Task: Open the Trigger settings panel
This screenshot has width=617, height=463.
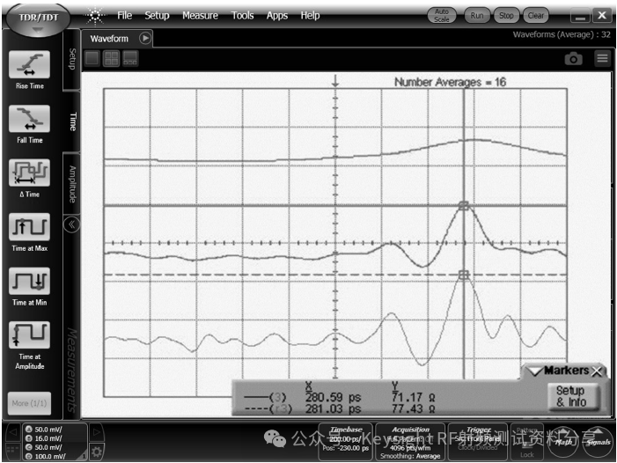Action: pos(478,441)
